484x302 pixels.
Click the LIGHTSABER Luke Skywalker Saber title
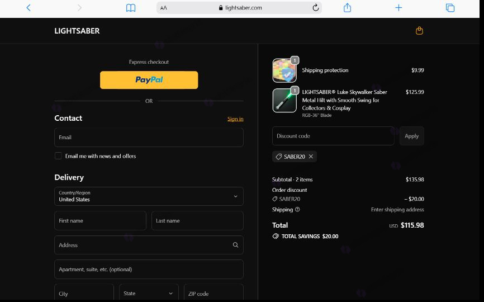344,100
